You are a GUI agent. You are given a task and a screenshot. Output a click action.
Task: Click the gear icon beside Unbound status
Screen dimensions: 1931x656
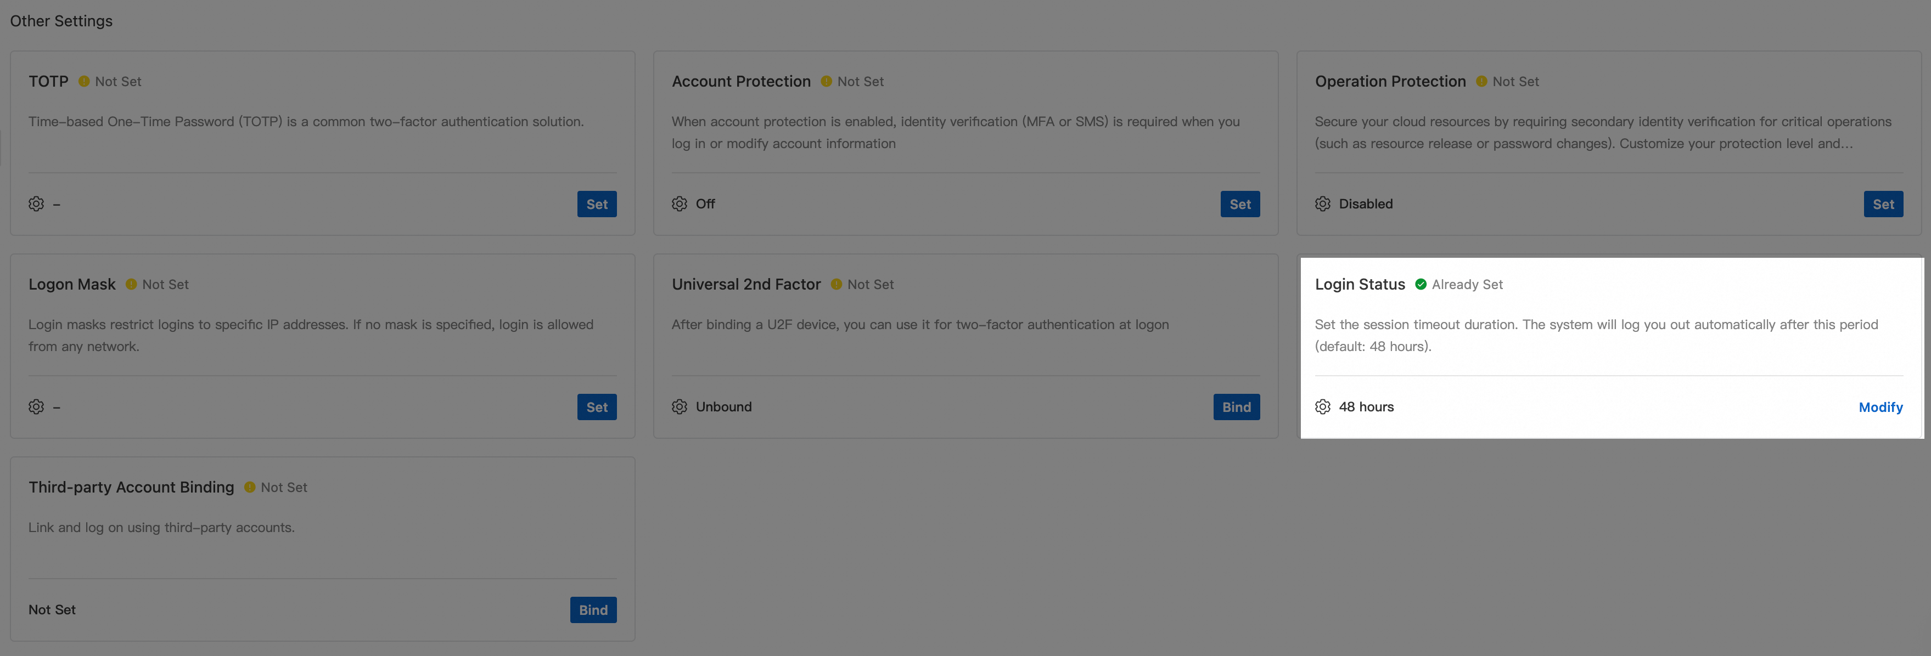point(679,406)
